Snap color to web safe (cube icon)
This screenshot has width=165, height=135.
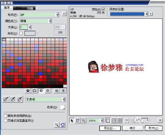(x=41, y=91)
